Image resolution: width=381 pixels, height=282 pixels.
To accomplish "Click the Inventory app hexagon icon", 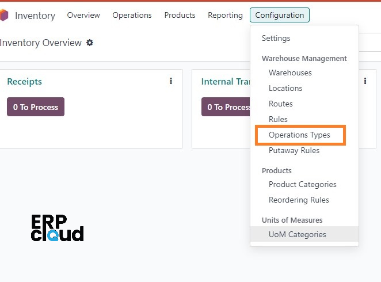I will [x=4, y=15].
